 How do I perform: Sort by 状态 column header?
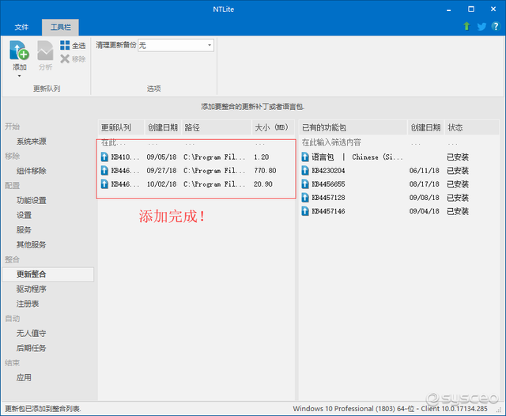point(472,127)
